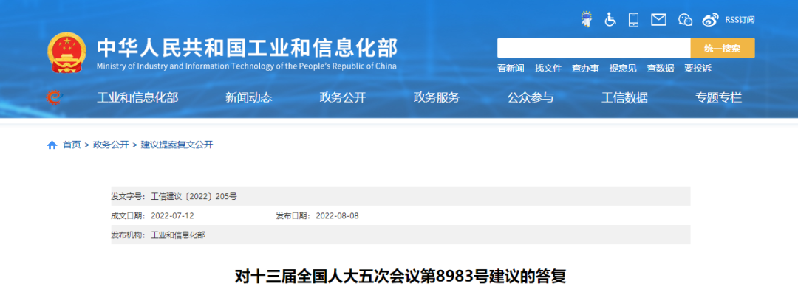798x295 pixels.
Task: Open the 专题专栏 navigation menu
Action: [719, 97]
